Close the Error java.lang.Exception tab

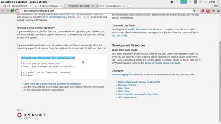(124, 6)
